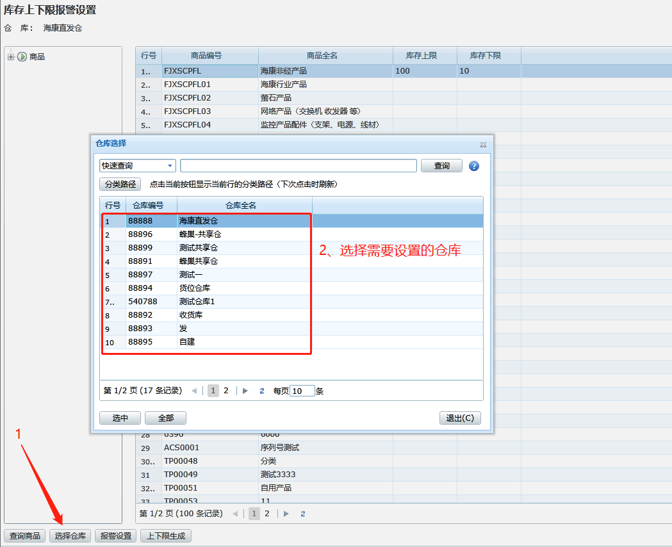The width and height of the screenshot is (672, 547).
Task: Select warehouse row 测试一
Action: coord(291,275)
